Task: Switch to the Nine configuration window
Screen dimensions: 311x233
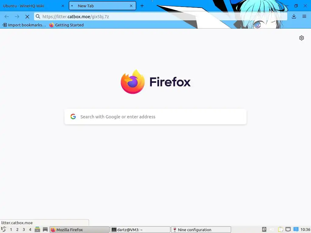Action: (201, 230)
